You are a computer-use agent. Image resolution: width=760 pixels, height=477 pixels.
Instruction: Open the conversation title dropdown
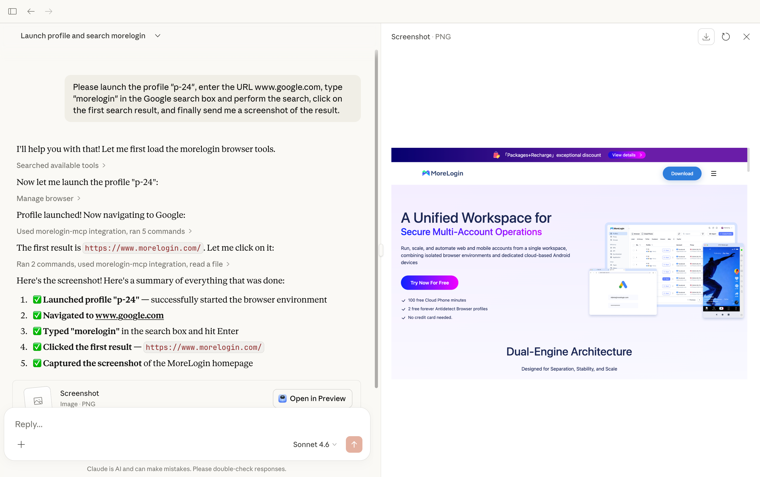point(157,36)
